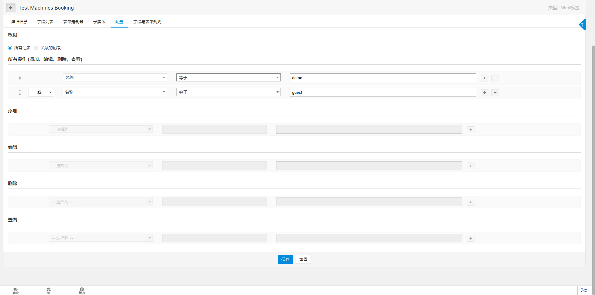Click the plus button in 添加 section
Screen dimensions: 595x295
click(471, 130)
